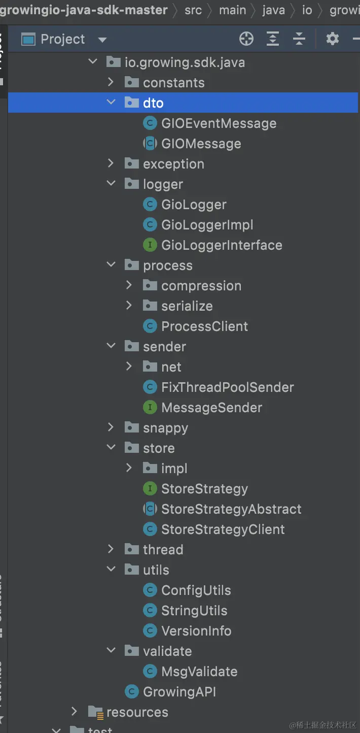Click 'main' in the breadcrumb path
Viewport: 360px width, 733px height.
(x=232, y=10)
